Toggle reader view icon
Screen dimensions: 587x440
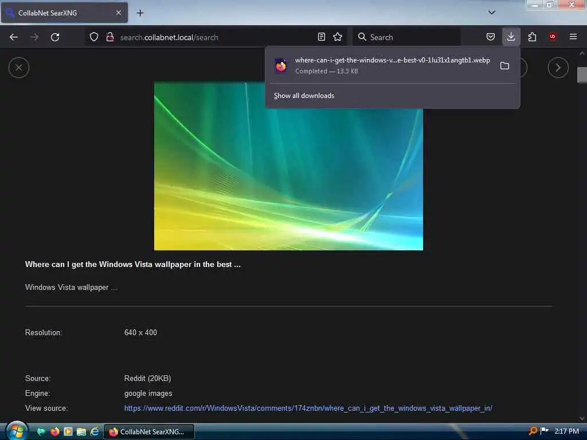(x=321, y=37)
